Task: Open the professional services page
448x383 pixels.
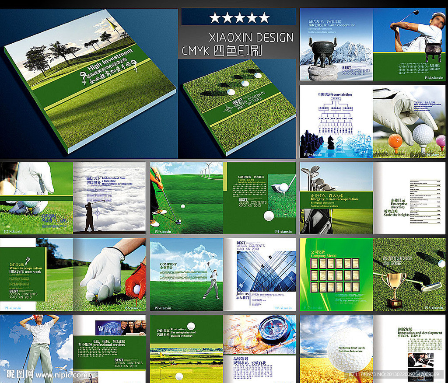Action: pyautogui.click(x=109, y=349)
